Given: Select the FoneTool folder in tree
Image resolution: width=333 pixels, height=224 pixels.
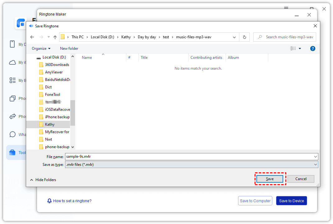Looking at the screenshot, I should point(52,95).
